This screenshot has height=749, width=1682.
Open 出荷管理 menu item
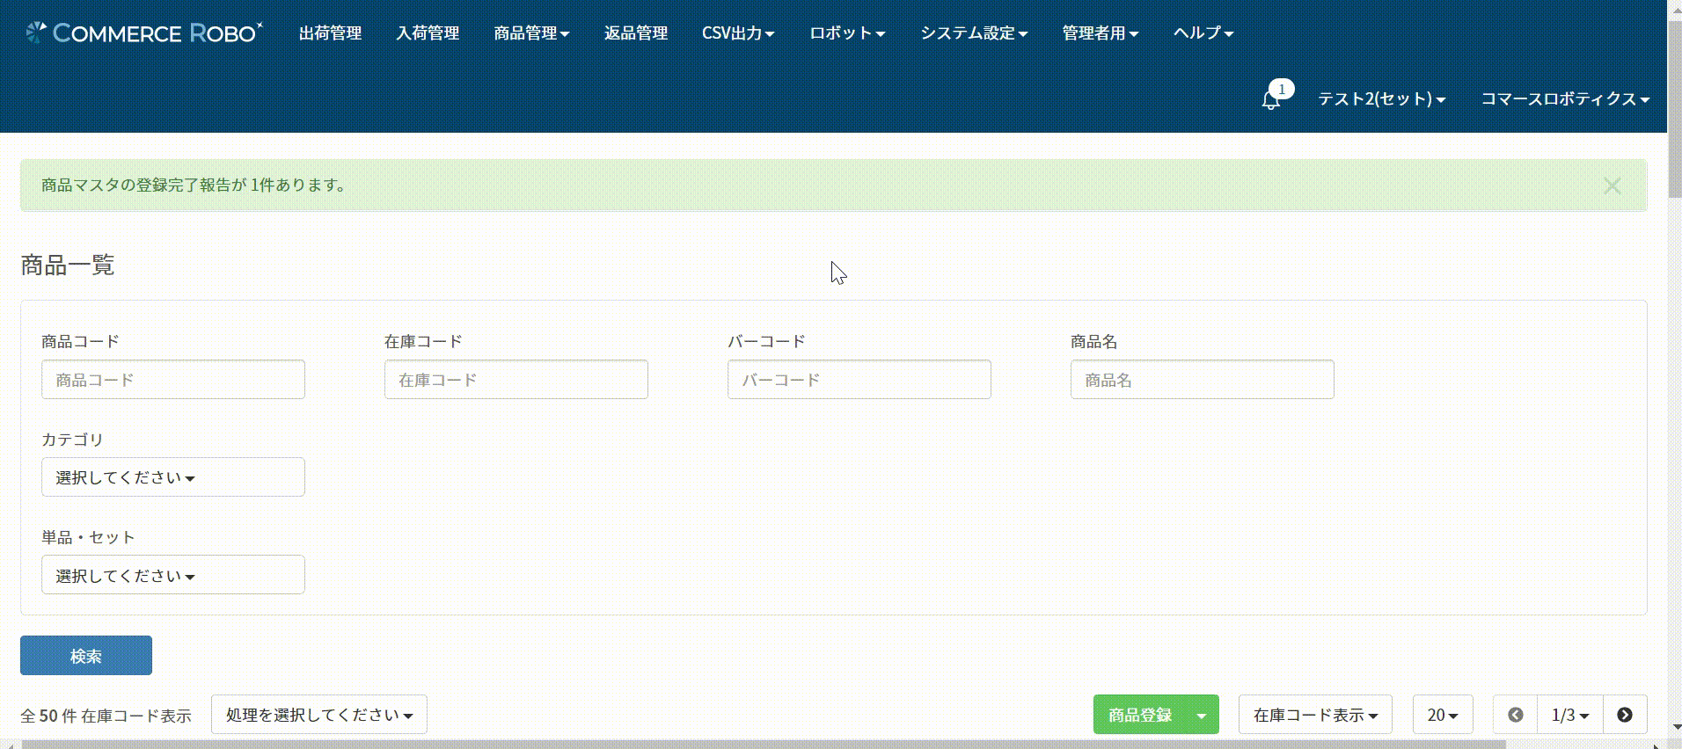(330, 33)
